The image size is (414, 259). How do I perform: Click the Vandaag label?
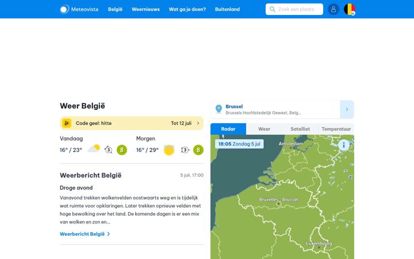[71, 139]
